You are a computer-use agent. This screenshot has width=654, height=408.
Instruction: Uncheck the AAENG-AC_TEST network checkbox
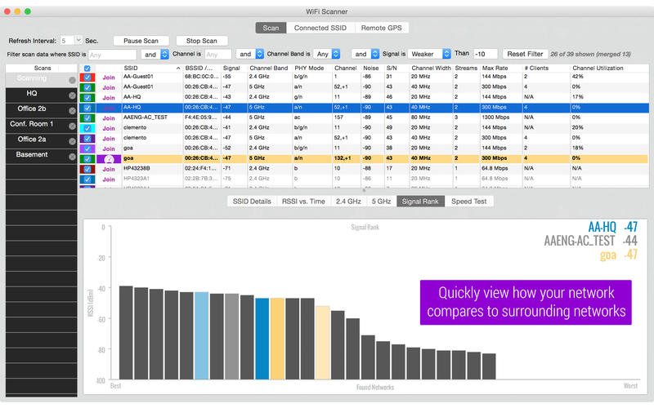tap(87, 117)
